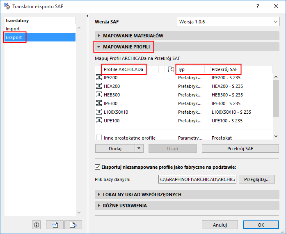Click the Przeglądaj... button
286x234 pixels.
(x=256, y=179)
